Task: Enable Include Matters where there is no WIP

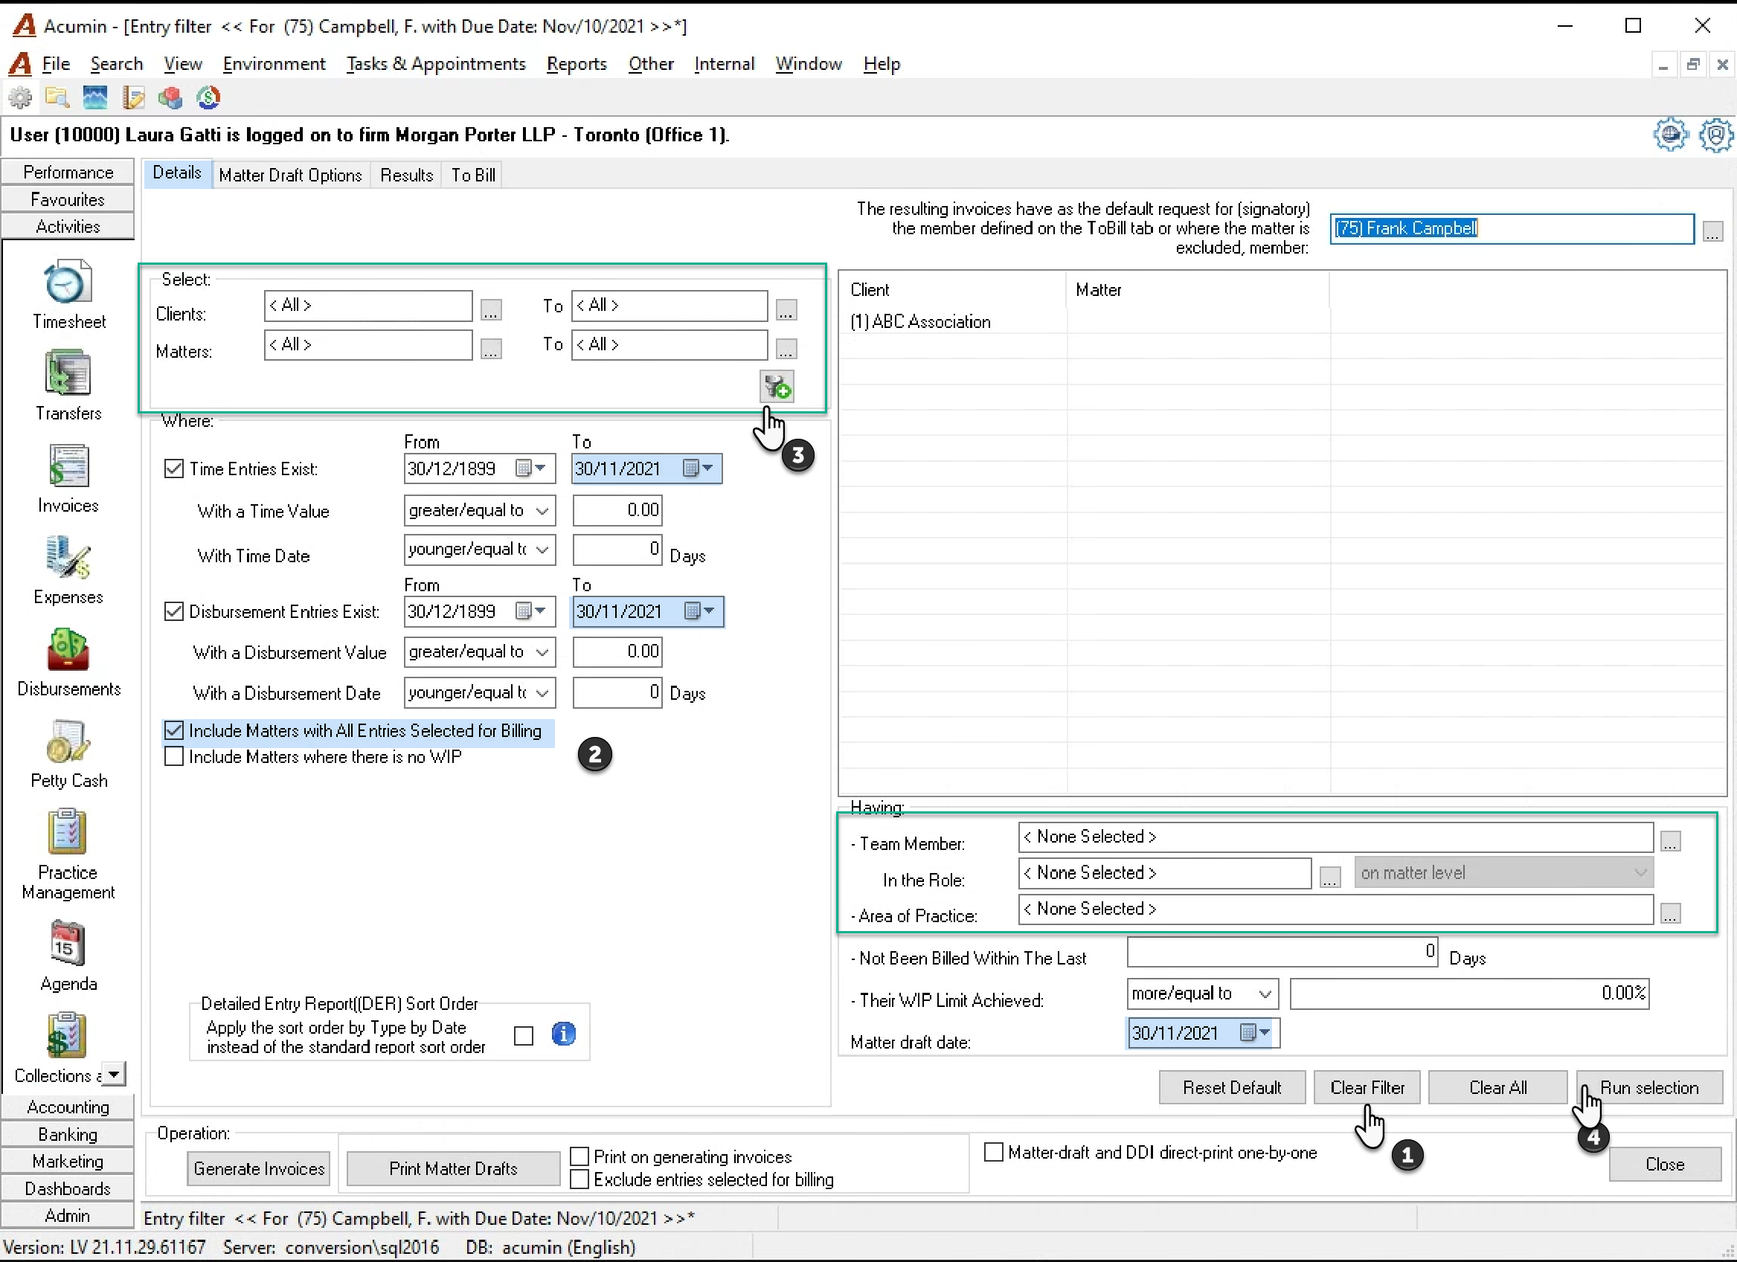Action: click(x=174, y=756)
